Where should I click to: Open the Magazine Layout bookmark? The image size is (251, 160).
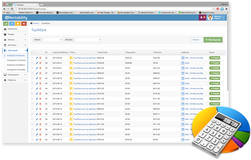coord(207,12)
